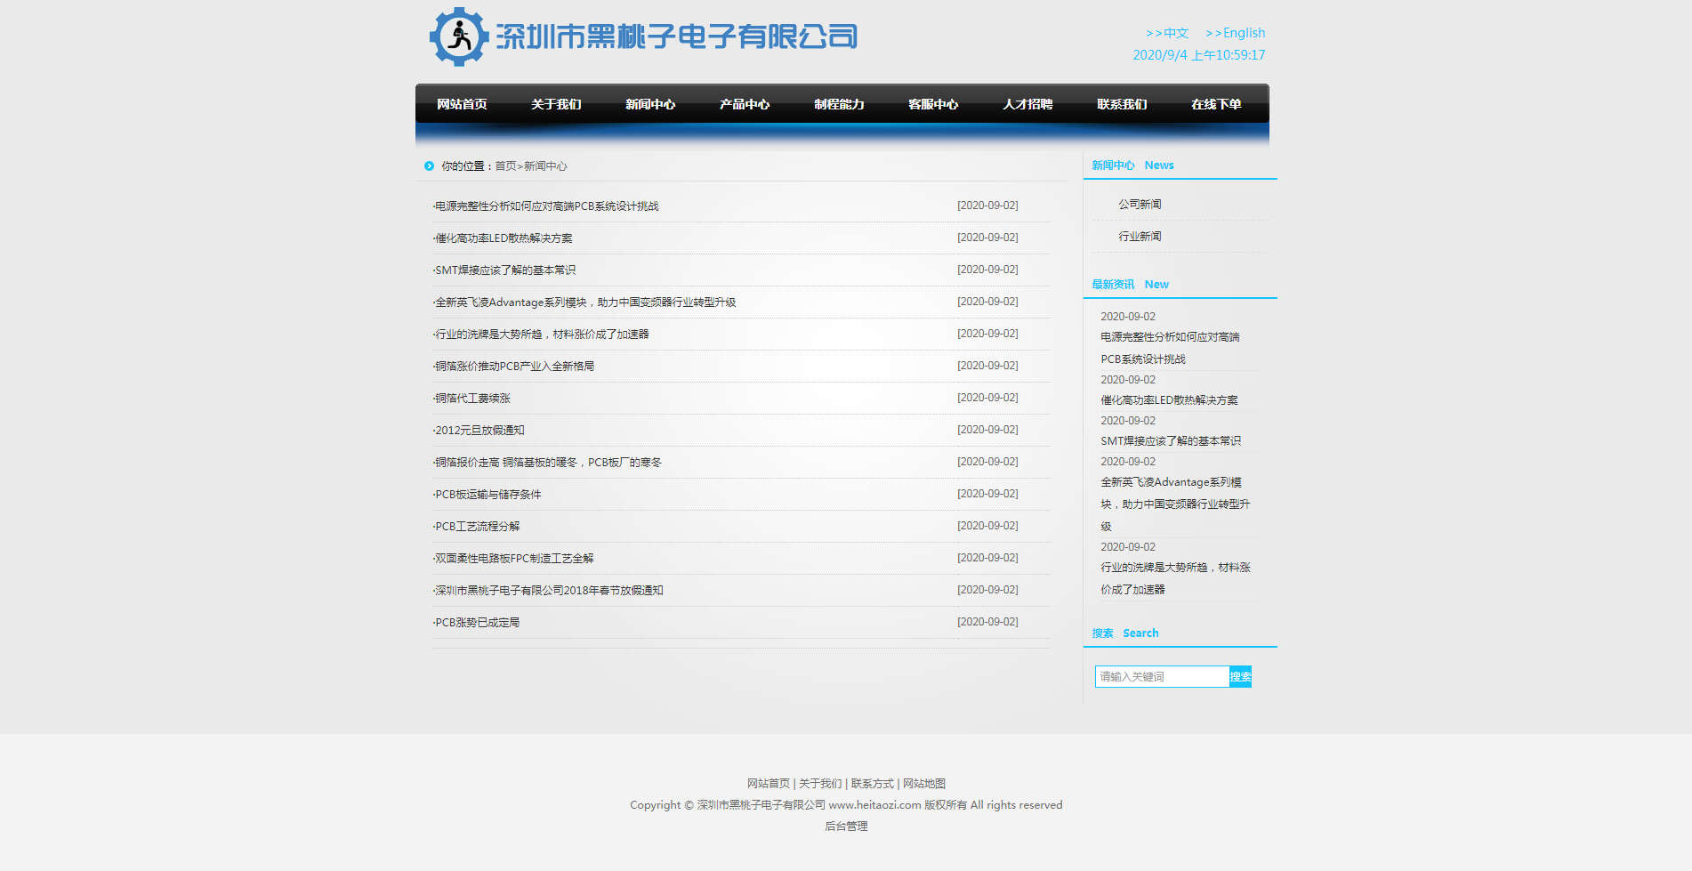Viewport: 1692px width, 871px height.
Task: Open article SMT焊接应该了解的基本常识 in main list
Action: pos(505,270)
